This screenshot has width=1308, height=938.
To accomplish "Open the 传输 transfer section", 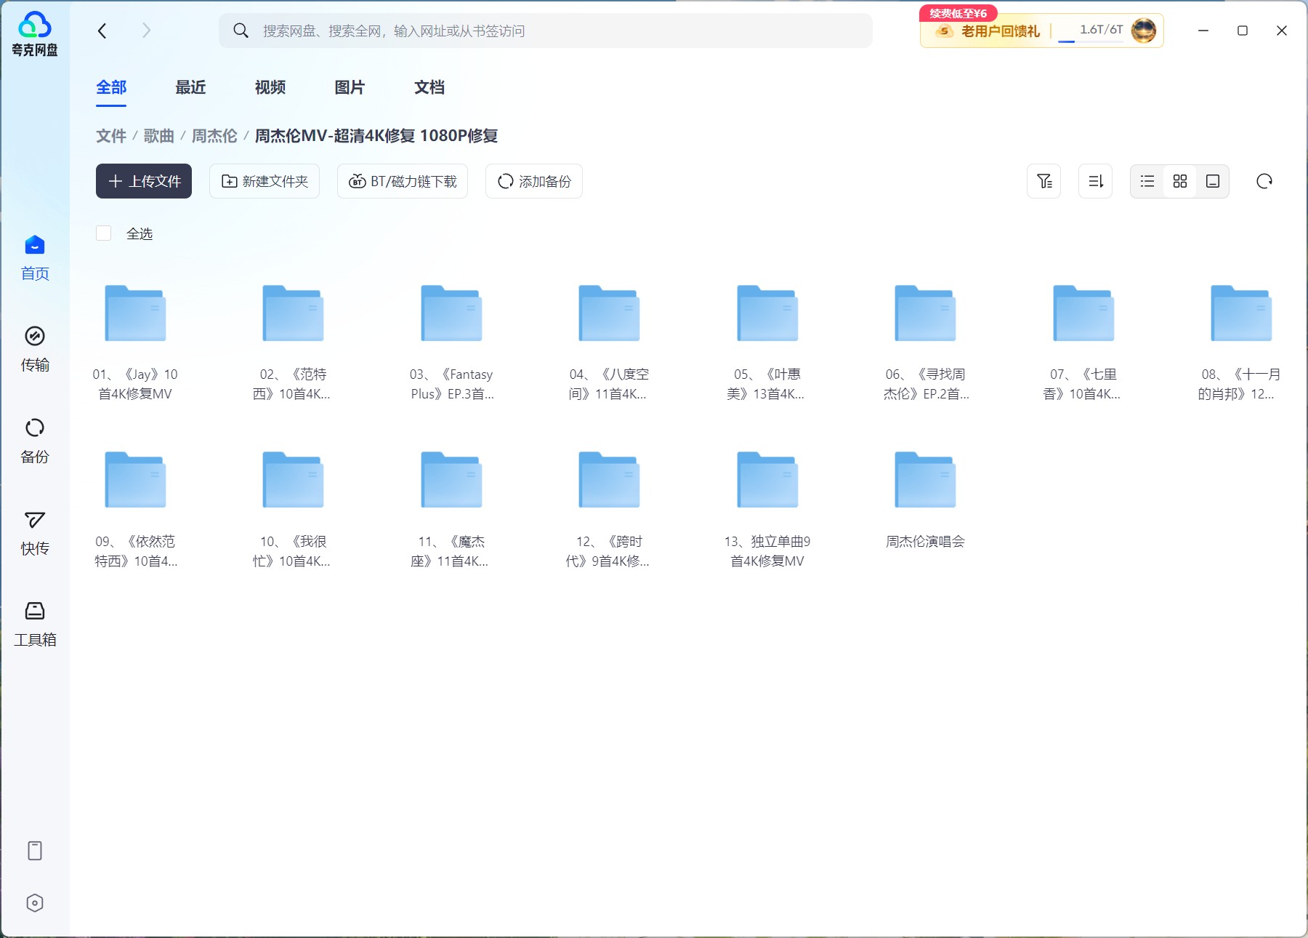I will 35,349.
